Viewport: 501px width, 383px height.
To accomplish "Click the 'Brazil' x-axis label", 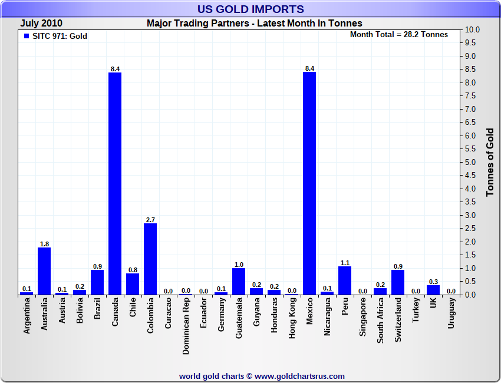I will (x=97, y=308).
